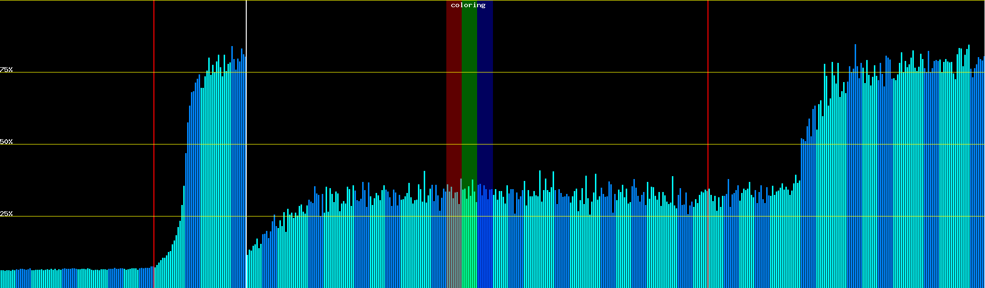This screenshot has height=288, width=985.
Task: Click the leftmost red vertical marker line
Action: click(x=154, y=120)
